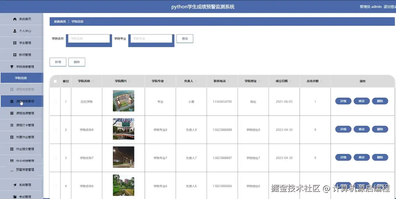Click the grid icon beside 学生管理
This screenshot has width=396, height=199.
[15, 43]
